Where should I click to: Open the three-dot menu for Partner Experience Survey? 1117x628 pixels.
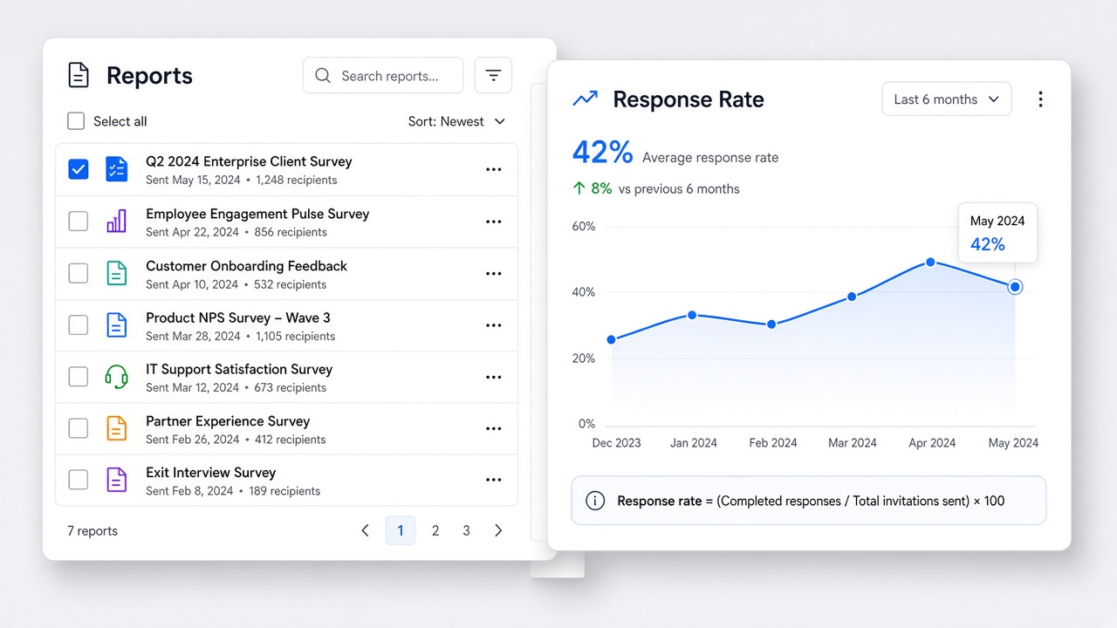(494, 429)
